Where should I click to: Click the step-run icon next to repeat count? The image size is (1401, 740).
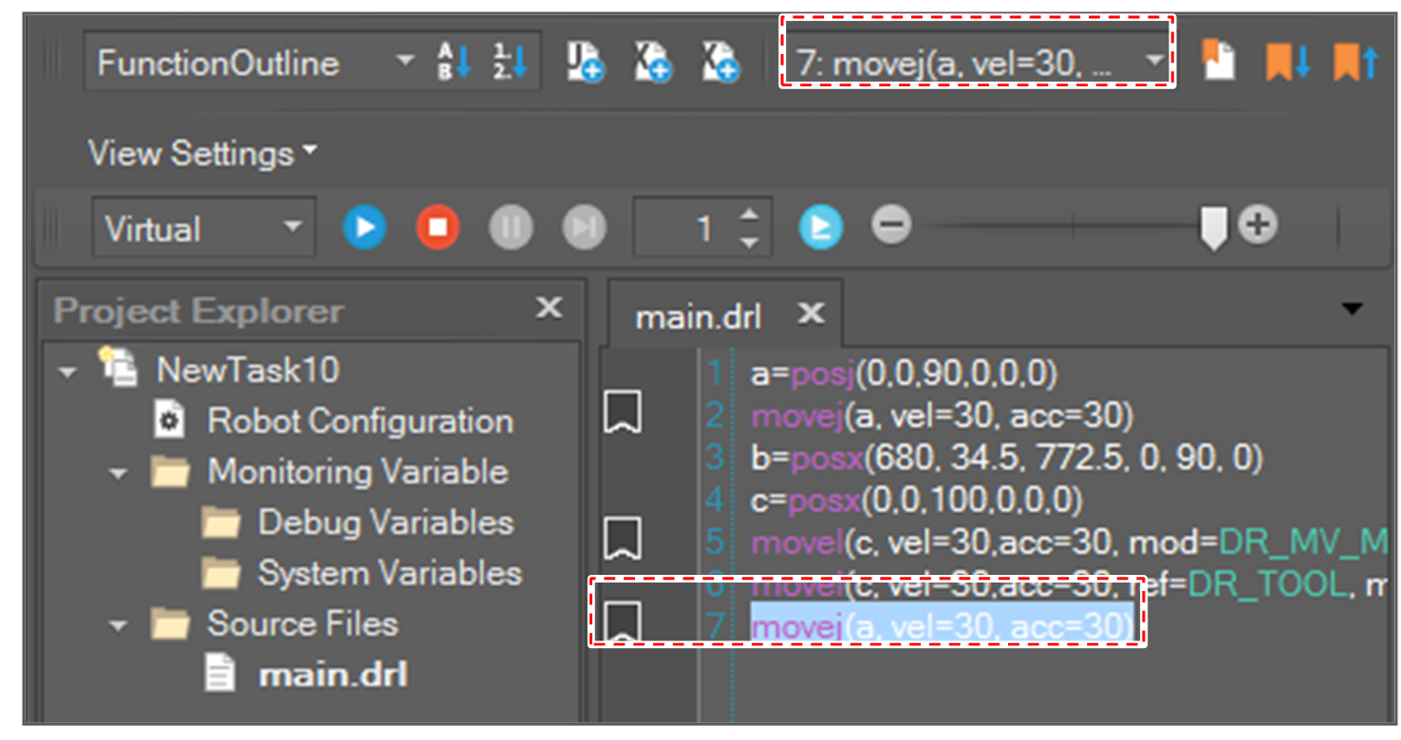(820, 228)
